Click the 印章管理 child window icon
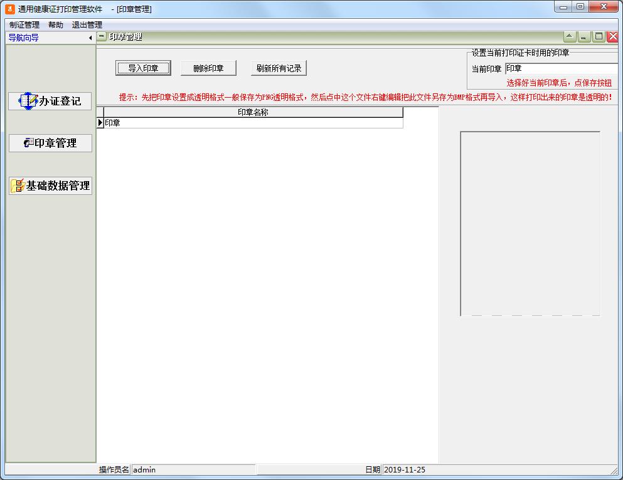 coord(100,36)
